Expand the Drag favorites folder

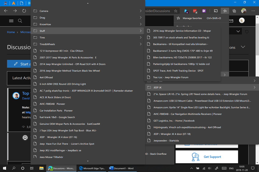pyautogui.click(x=88, y=18)
